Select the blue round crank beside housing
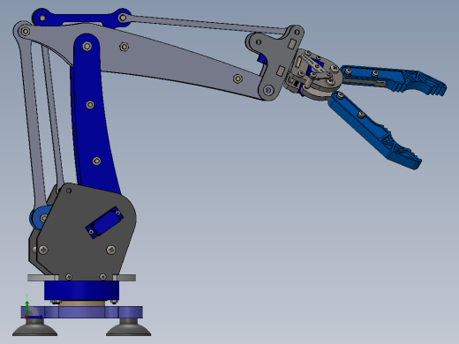The image size is (459, 344). (40, 218)
